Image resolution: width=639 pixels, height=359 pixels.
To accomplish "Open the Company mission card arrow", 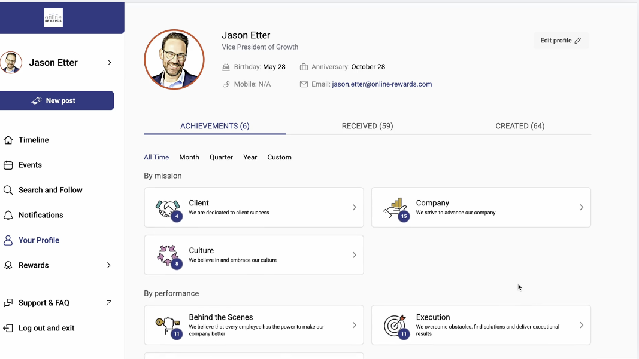I will pos(581,207).
